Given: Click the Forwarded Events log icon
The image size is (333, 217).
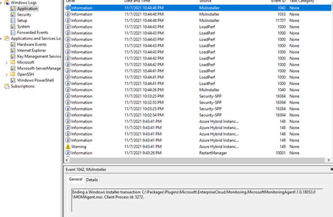Looking at the screenshot, I should pos(13,32).
